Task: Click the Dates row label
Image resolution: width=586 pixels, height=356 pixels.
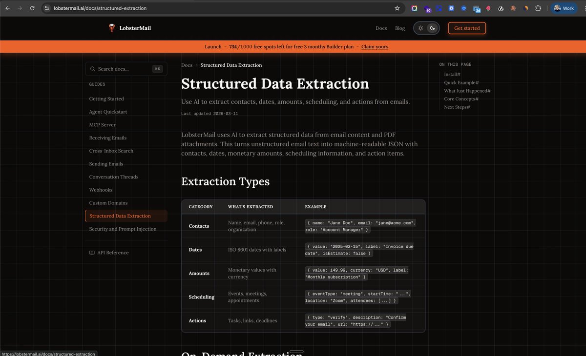Action: [x=195, y=250]
